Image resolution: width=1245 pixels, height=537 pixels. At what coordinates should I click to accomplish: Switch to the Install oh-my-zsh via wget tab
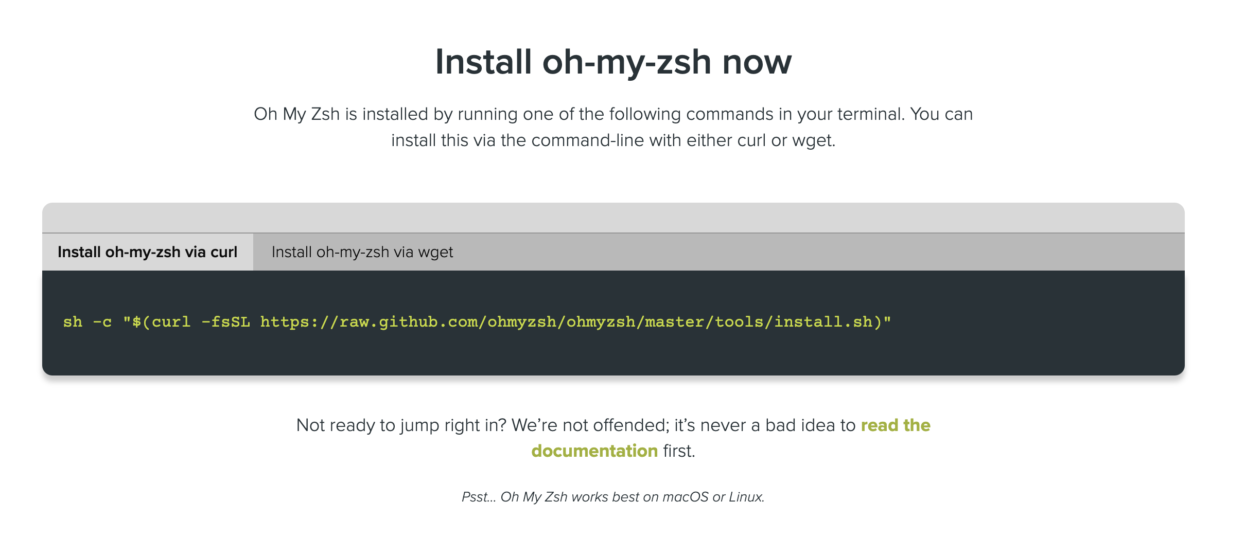pyautogui.click(x=362, y=252)
